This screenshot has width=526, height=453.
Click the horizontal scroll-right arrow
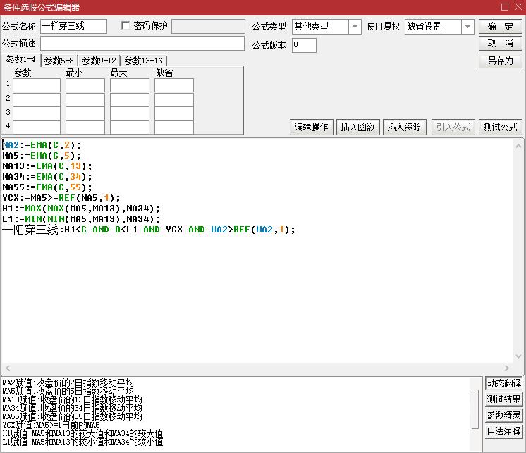click(506, 368)
